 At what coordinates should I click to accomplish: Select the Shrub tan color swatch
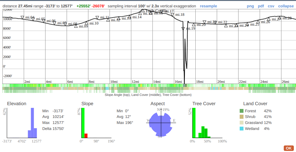tap(242, 117)
